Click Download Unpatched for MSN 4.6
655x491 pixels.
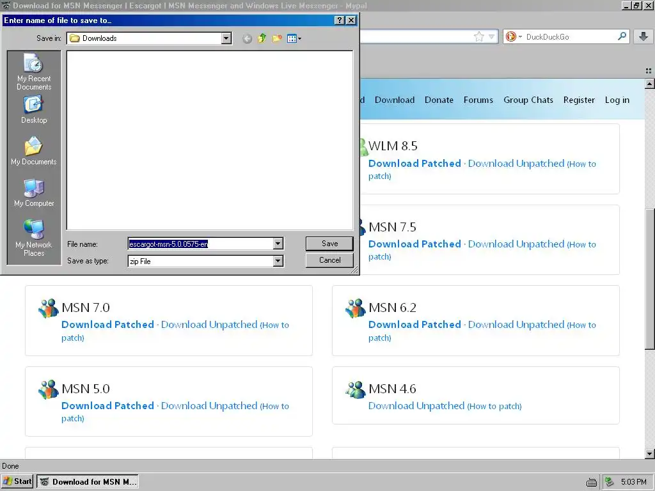416,405
